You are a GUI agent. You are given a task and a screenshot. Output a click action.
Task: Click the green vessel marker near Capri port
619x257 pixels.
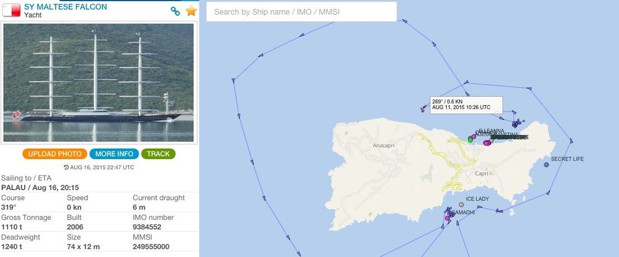470,140
